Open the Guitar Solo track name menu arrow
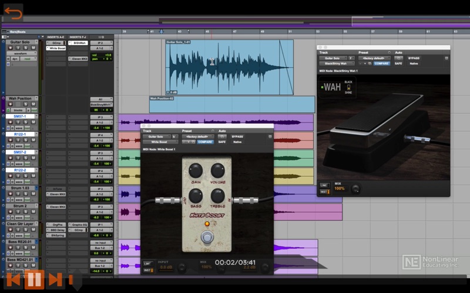The width and height of the screenshot is (470, 293). click(36, 42)
